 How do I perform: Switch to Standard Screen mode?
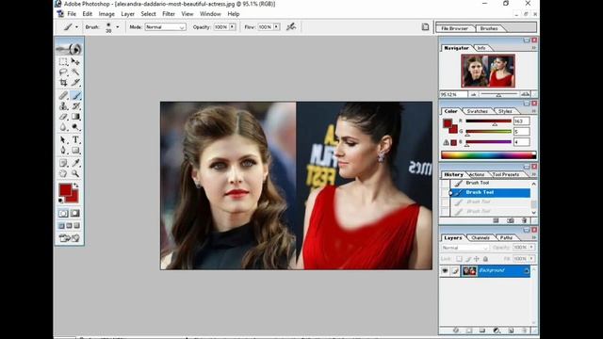pyautogui.click(x=61, y=226)
